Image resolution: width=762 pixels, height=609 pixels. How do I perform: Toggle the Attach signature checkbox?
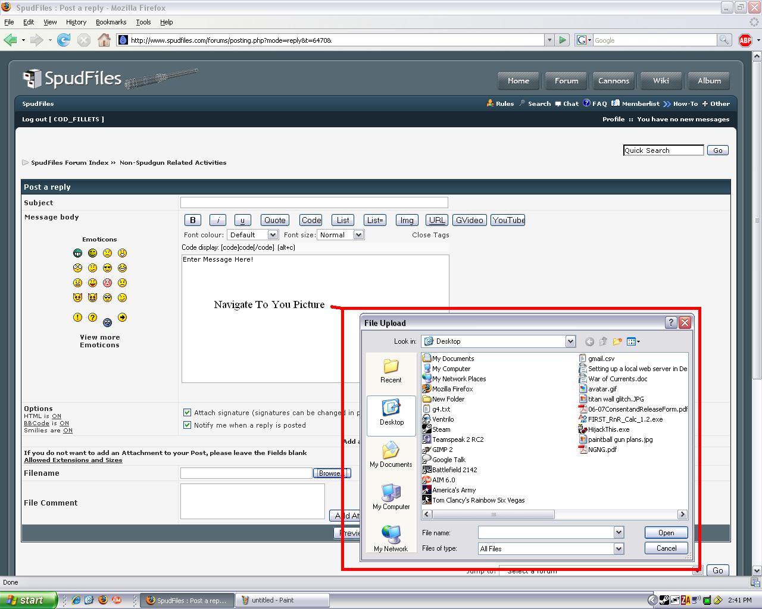click(188, 412)
